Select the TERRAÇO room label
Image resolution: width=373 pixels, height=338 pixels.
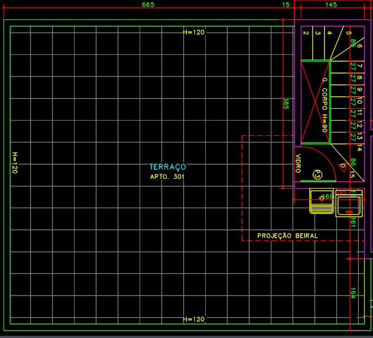[167, 167]
